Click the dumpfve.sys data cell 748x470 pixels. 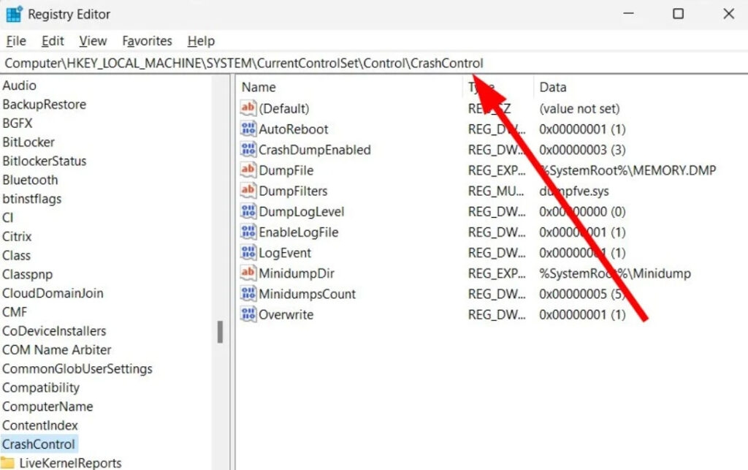pos(574,191)
